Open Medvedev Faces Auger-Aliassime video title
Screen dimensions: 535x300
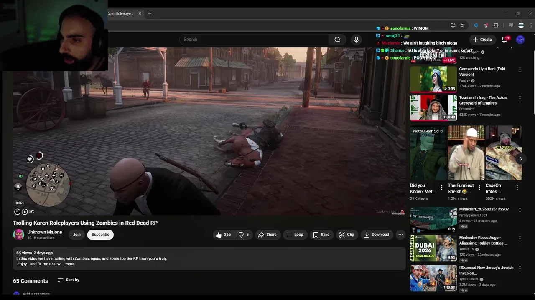[483, 240]
